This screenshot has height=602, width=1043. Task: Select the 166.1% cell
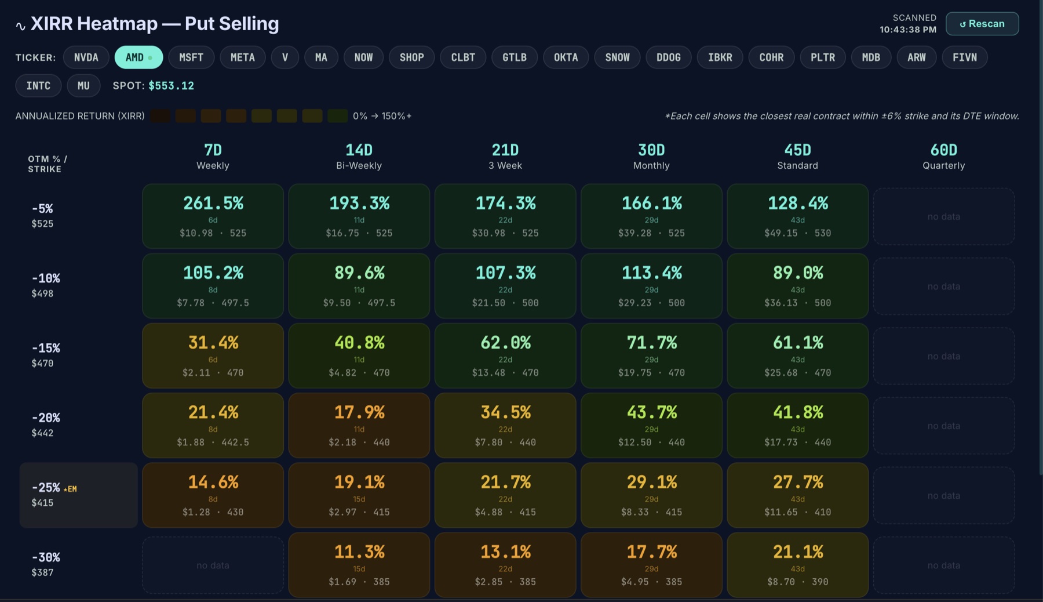pyautogui.click(x=651, y=216)
